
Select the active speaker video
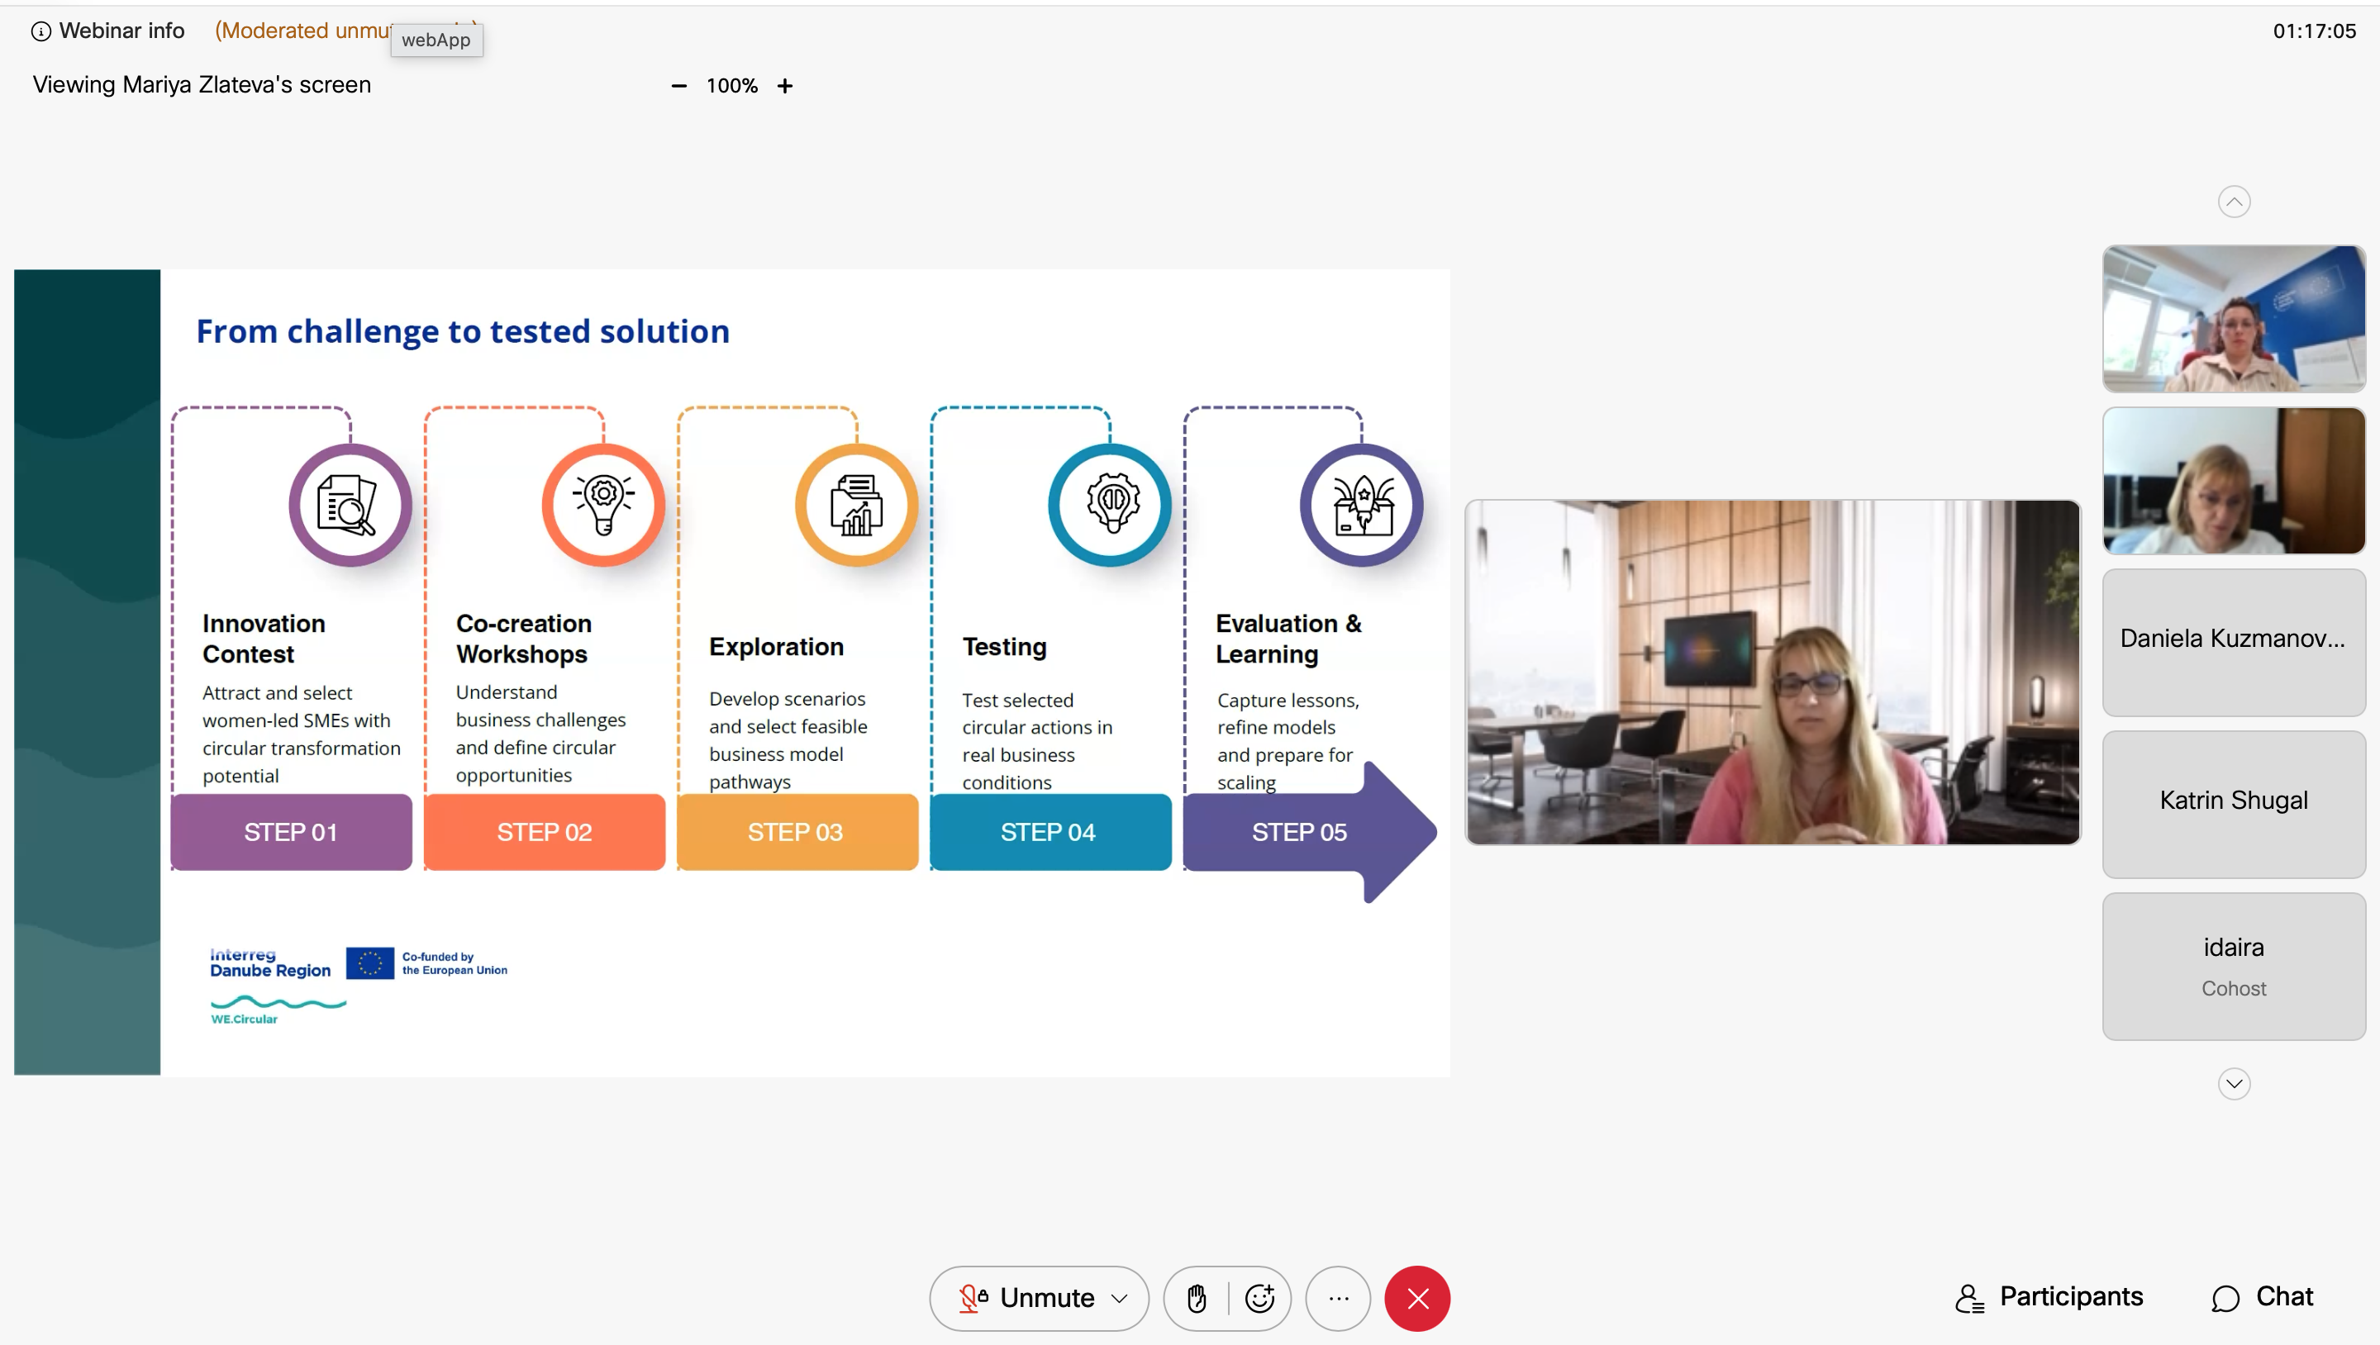click(x=1772, y=672)
